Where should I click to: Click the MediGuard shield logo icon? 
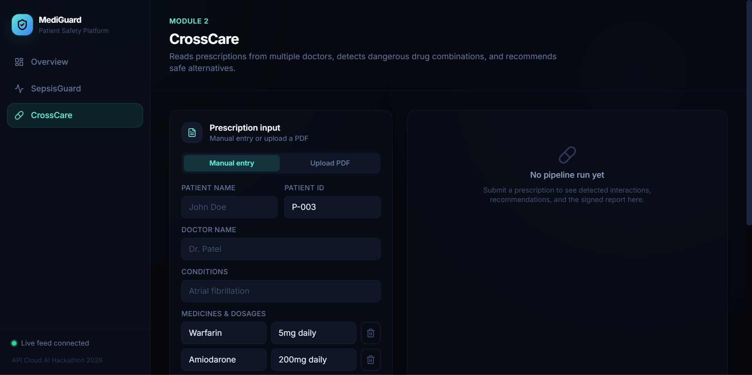(22, 25)
